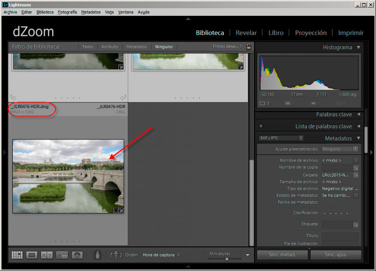
Task: Open Editar menu
Action: 27,12
